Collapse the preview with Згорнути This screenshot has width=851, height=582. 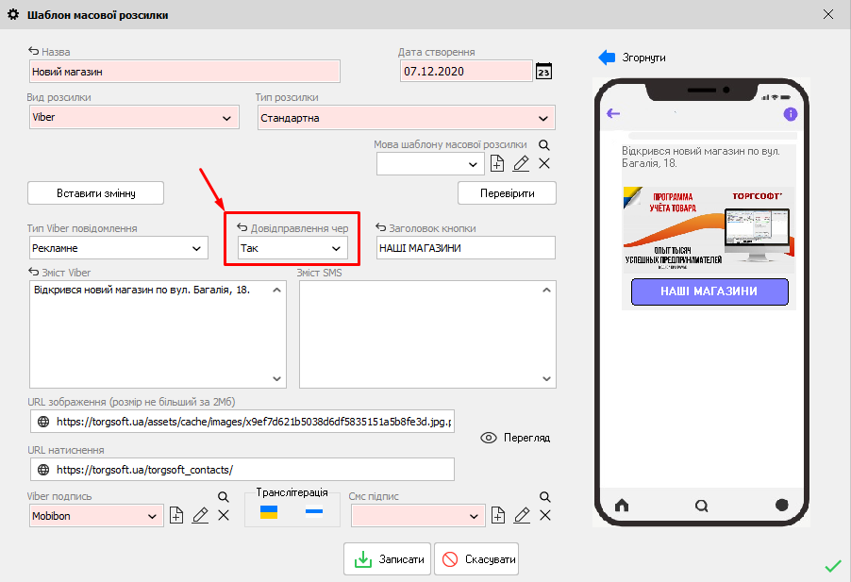[632, 58]
